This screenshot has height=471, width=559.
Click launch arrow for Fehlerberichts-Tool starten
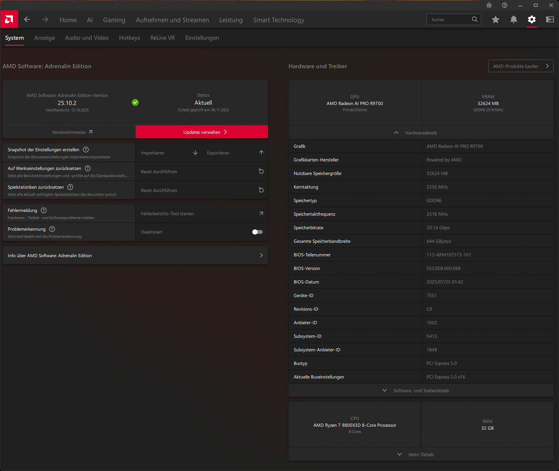[261, 213]
